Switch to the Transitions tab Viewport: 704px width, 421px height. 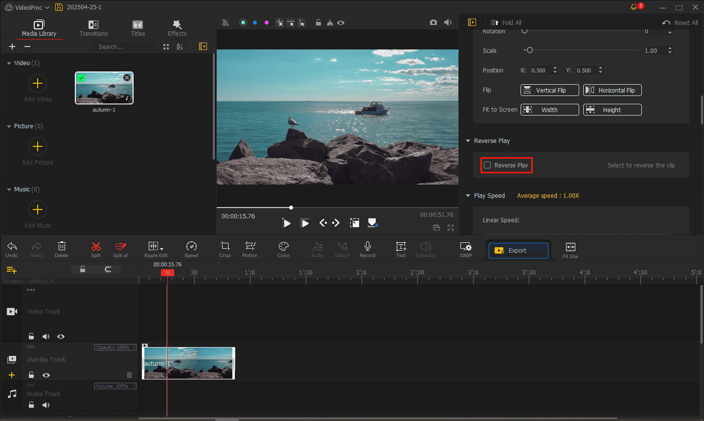click(93, 28)
